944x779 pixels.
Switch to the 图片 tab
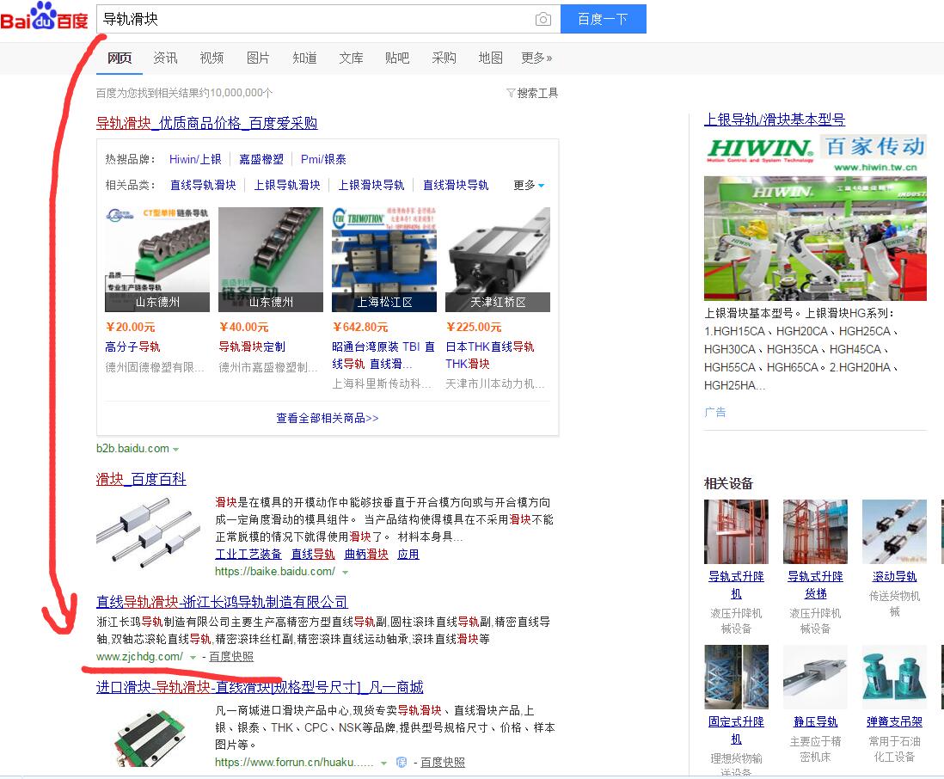pos(258,58)
